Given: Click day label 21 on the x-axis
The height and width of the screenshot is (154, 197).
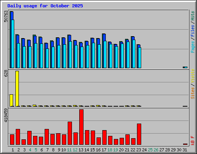Looking at the screenshot, I should click(127, 150).
